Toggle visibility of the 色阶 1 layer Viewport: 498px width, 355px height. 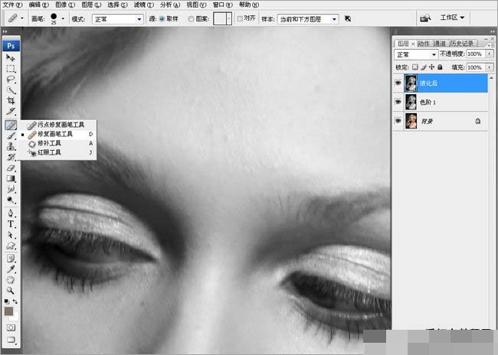[x=399, y=102]
